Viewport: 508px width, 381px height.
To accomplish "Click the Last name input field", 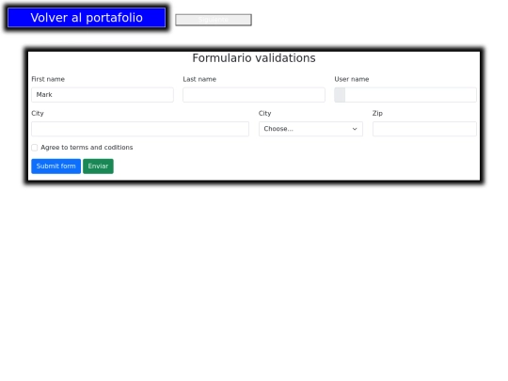I will pos(254,95).
